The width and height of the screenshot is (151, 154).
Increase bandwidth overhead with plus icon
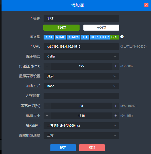(116, 106)
